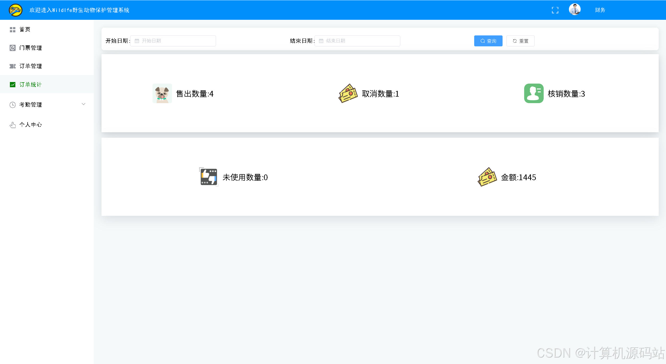Focus the 开始日期 date input
The image size is (666, 364).
click(173, 41)
